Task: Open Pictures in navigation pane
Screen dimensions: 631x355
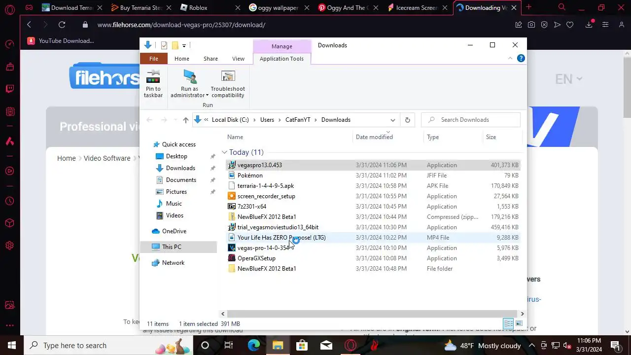Action: click(x=176, y=192)
